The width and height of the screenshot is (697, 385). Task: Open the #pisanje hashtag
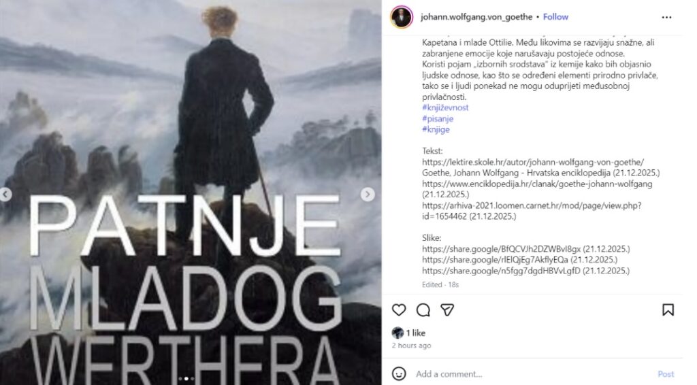[438, 118]
